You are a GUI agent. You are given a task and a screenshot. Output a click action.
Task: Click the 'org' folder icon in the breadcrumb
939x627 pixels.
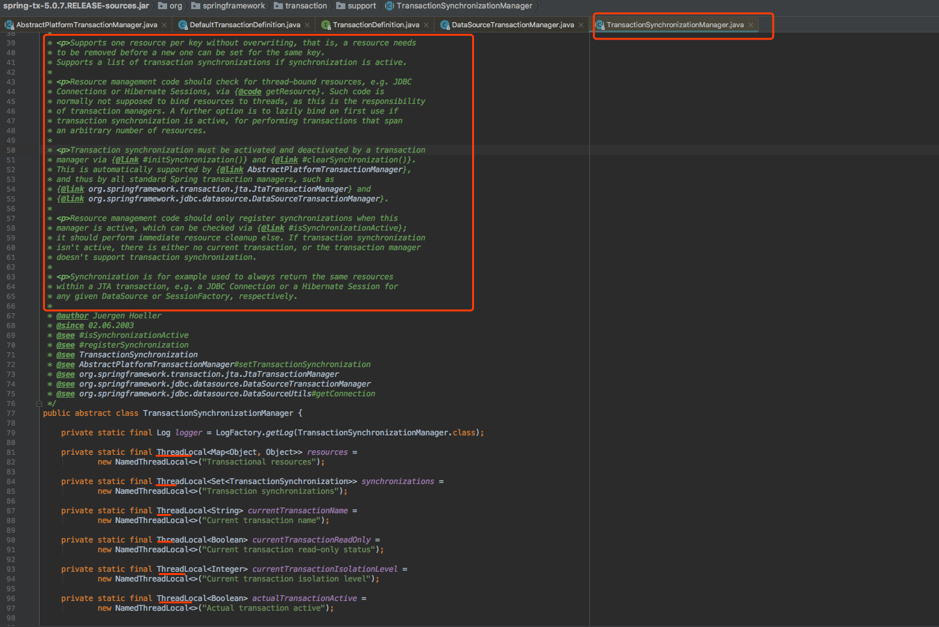tap(163, 6)
